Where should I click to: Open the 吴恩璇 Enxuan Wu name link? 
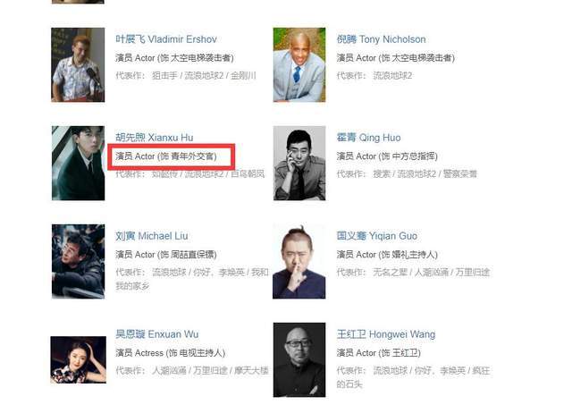(x=157, y=334)
